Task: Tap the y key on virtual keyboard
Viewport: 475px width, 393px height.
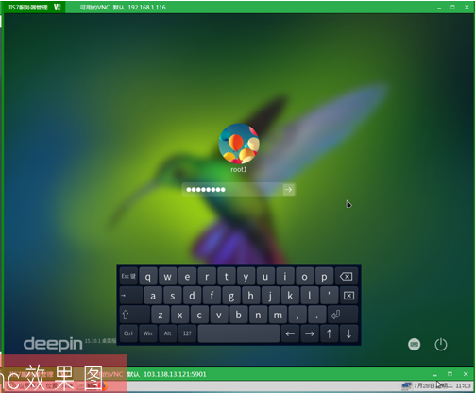Action: tap(246, 276)
